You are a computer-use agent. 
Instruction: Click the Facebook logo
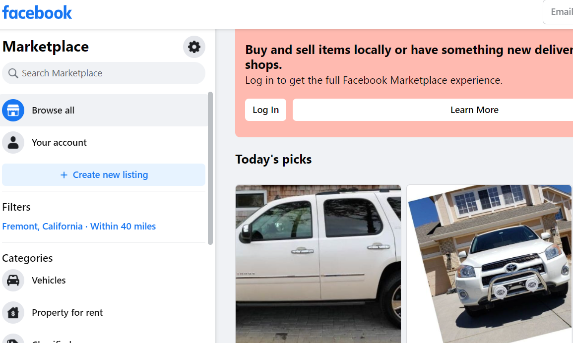pos(37,12)
